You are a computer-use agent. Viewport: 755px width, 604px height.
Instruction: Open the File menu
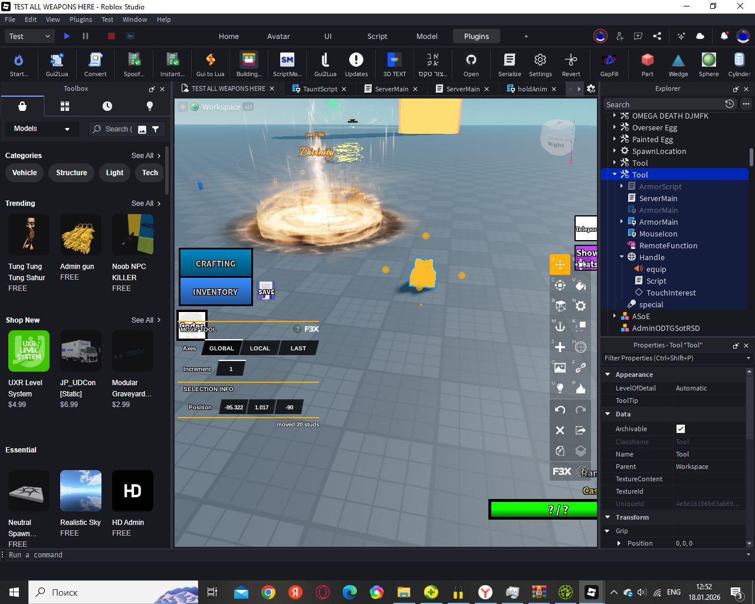(x=10, y=19)
